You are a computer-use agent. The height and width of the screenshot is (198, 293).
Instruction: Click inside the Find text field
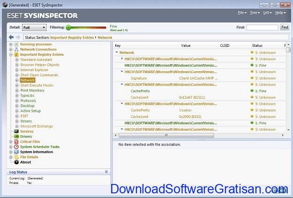pos(262,28)
